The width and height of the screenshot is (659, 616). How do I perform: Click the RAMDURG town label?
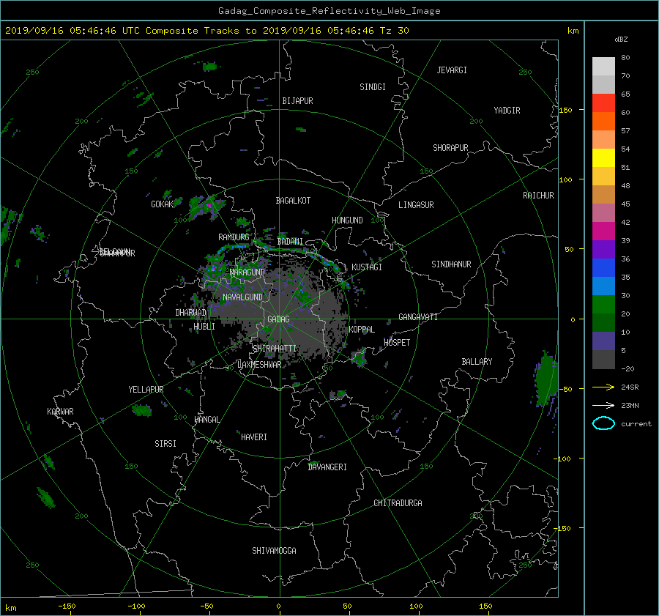coord(234,237)
